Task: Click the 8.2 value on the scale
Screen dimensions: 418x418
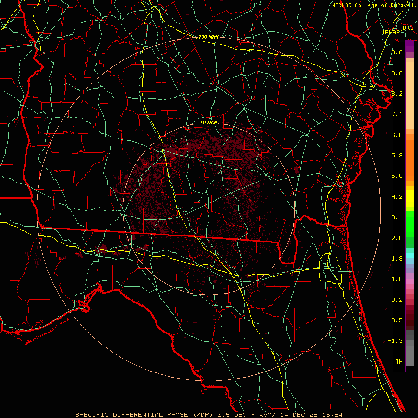Action: 397,93
